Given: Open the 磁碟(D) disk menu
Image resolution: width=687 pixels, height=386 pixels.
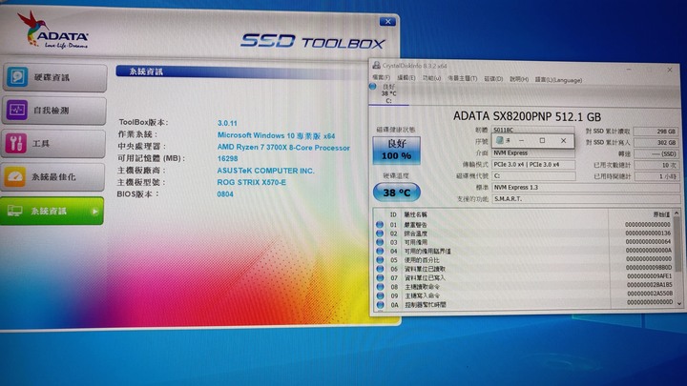Looking at the screenshot, I should point(493,79).
